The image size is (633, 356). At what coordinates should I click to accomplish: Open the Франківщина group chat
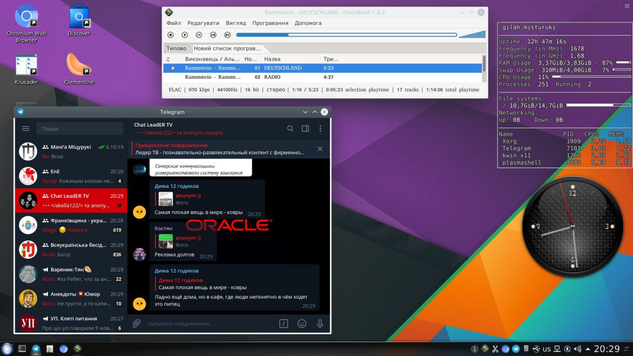(x=71, y=225)
